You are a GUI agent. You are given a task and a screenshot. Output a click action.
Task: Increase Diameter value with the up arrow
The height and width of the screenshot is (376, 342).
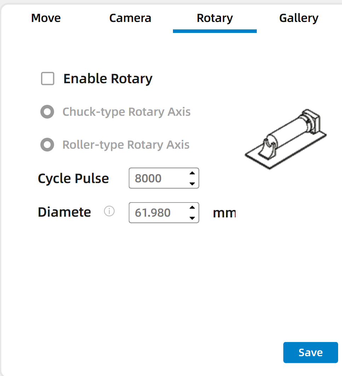192,207
